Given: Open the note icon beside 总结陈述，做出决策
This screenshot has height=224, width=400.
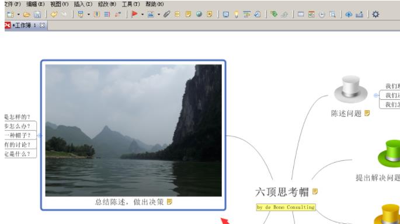Looking at the screenshot, I should (169, 202).
